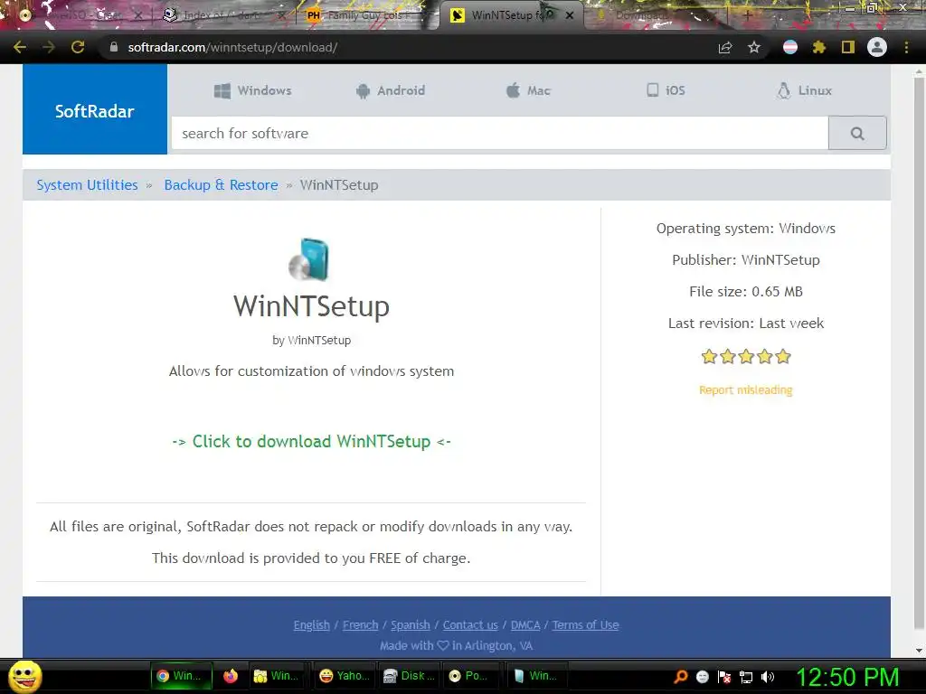Switch to the Index of tab
The width and height of the screenshot is (926, 694).
point(221,15)
